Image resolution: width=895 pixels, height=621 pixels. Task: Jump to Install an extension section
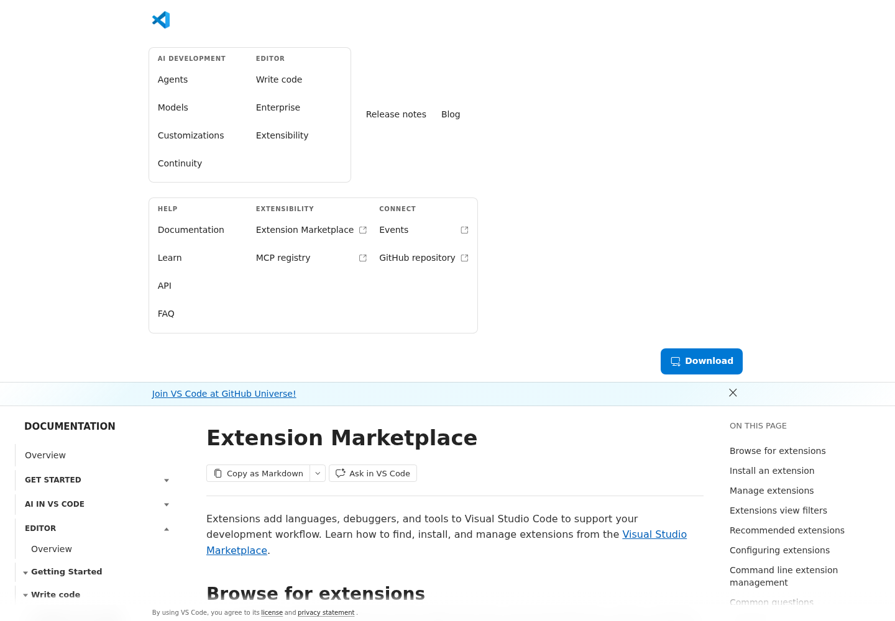click(772, 471)
